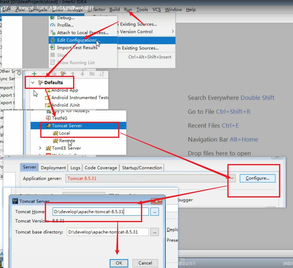The height and width of the screenshot is (268, 293).
Task: Click the move down arrow icon
Action: pyautogui.click(x=82, y=74)
